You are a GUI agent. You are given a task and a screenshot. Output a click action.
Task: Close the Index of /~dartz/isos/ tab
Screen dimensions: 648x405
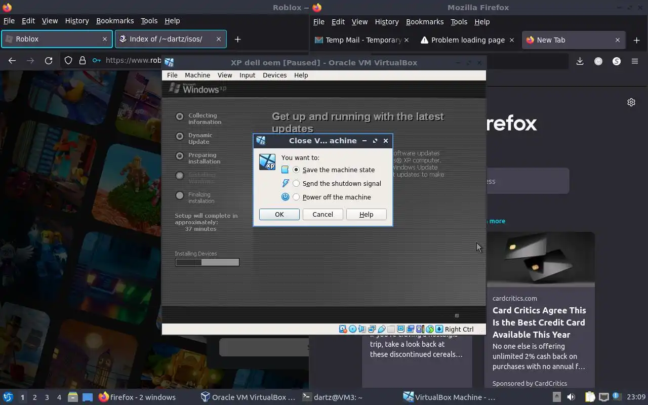pos(218,39)
